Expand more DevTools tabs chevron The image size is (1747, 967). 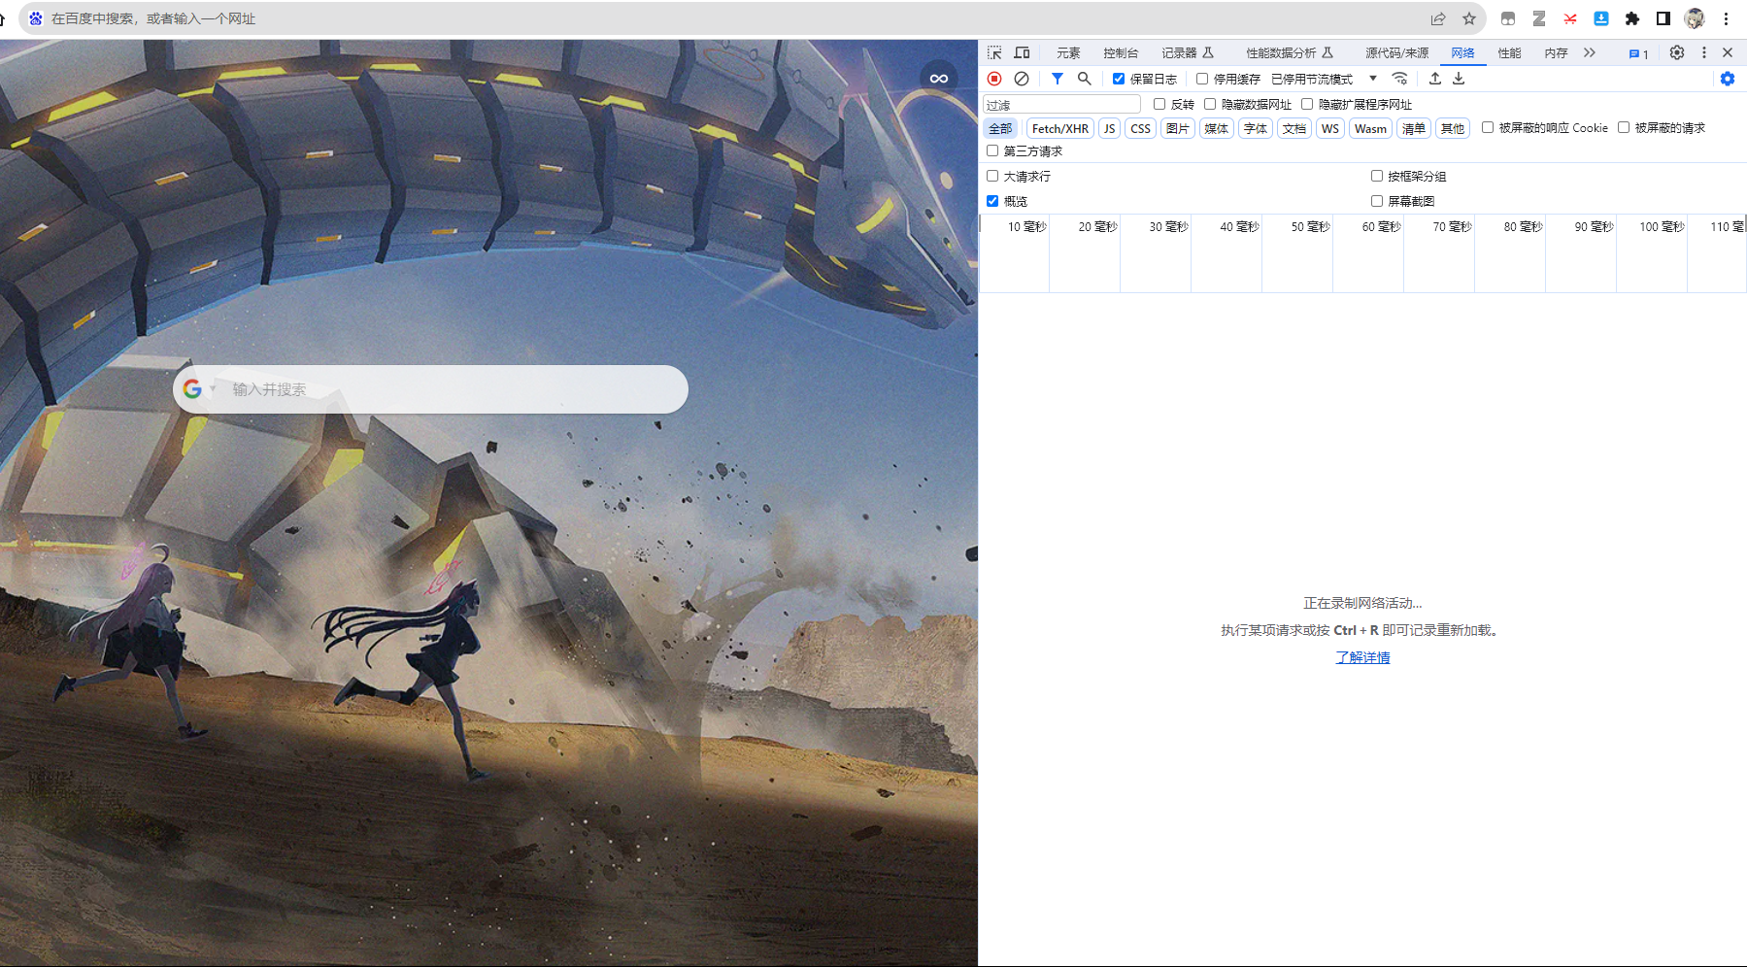point(1590,52)
